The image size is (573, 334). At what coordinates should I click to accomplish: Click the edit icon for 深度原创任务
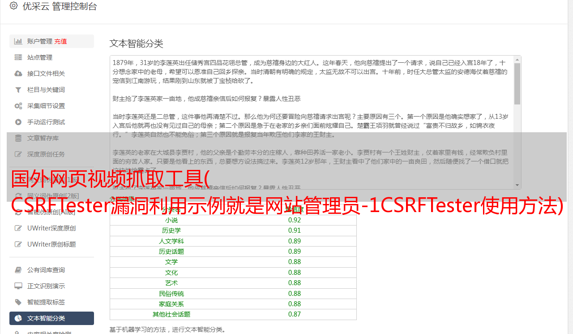pos(18,154)
